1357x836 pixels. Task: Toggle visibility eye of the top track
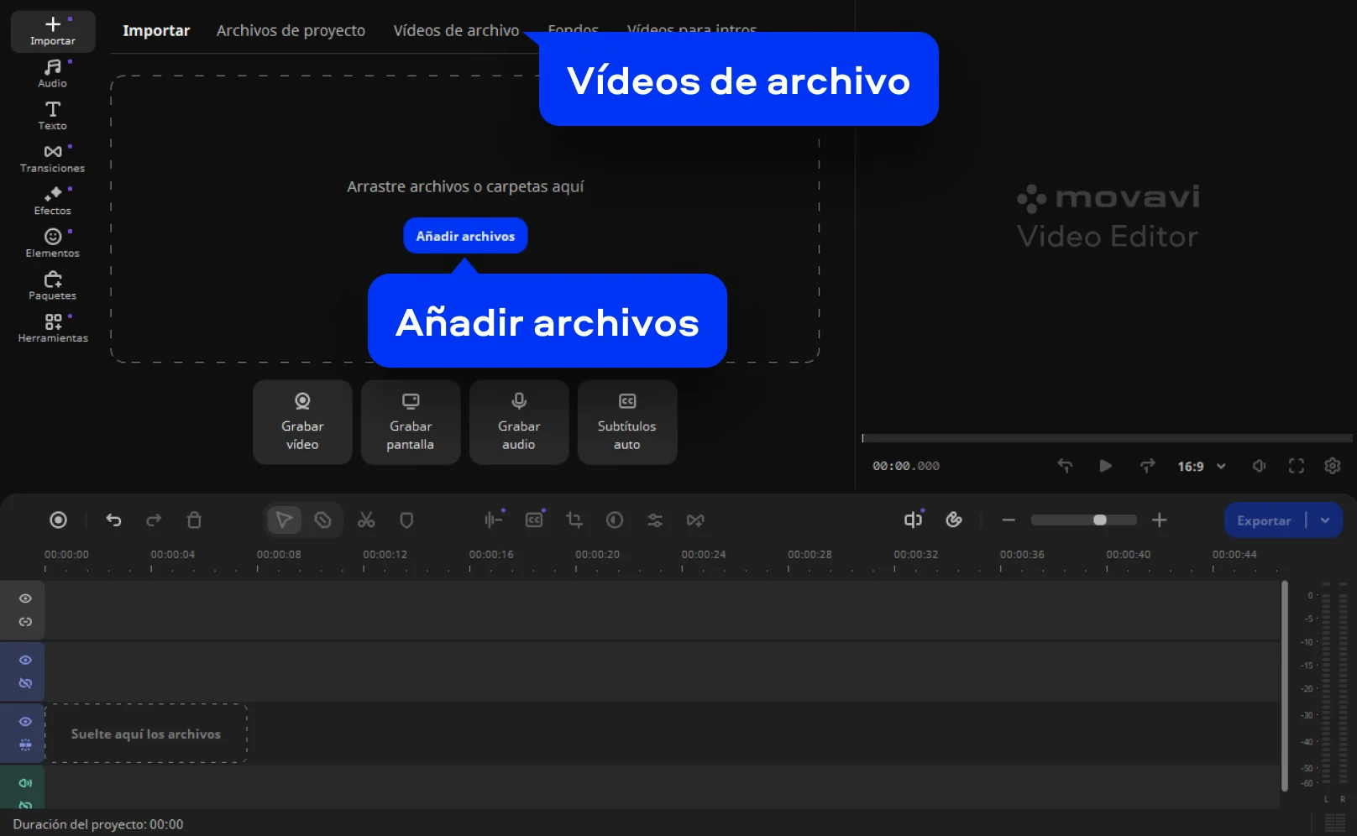tap(25, 598)
